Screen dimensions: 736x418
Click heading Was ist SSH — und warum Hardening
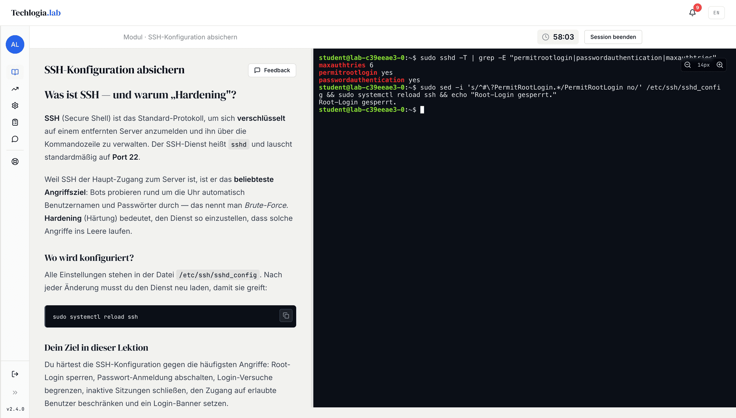tap(140, 95)
